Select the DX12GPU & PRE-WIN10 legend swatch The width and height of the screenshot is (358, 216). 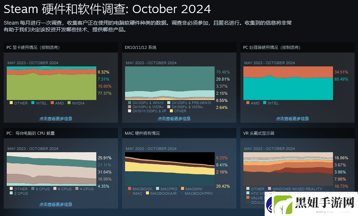coord(169,103)
